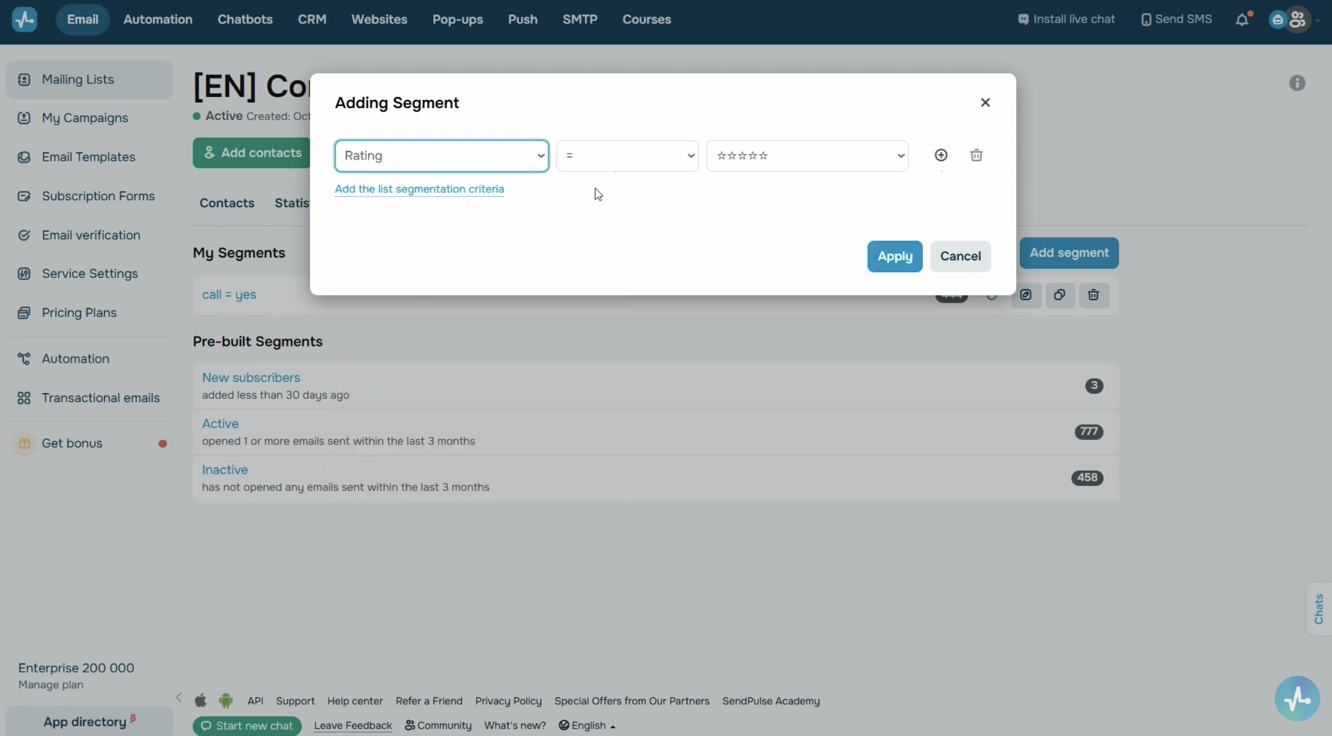Viewport: 1332px width, 736px height.
Task: Delete the Rating condition with the trash icon
Action: click(976, 155)
